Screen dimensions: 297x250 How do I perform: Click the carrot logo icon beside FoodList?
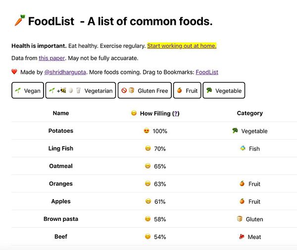pyautogui.click(x=18, y=21)
